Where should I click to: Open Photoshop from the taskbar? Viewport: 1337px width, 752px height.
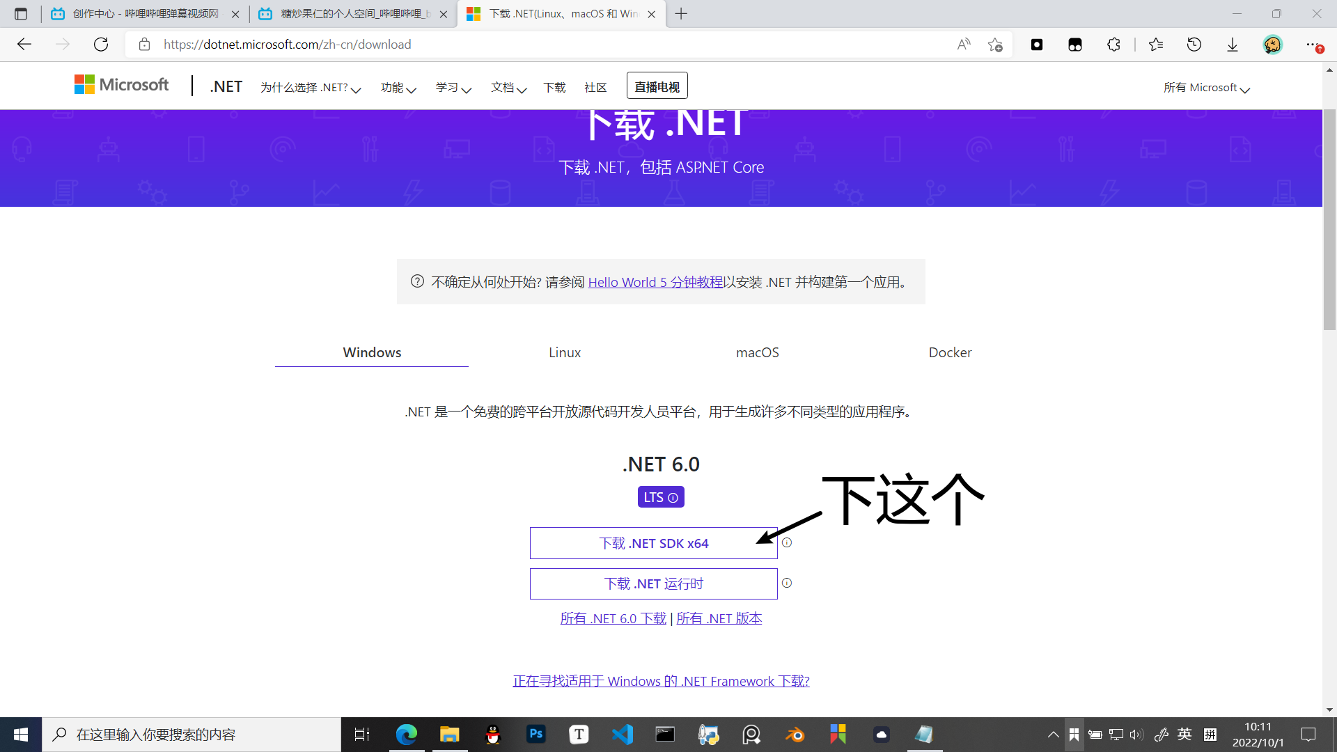pos(536,735)
